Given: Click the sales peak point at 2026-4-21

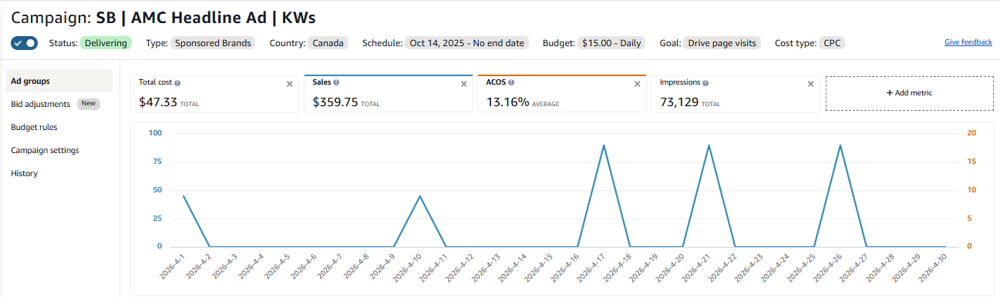Looking at the screenshot, I should point(709,145).
